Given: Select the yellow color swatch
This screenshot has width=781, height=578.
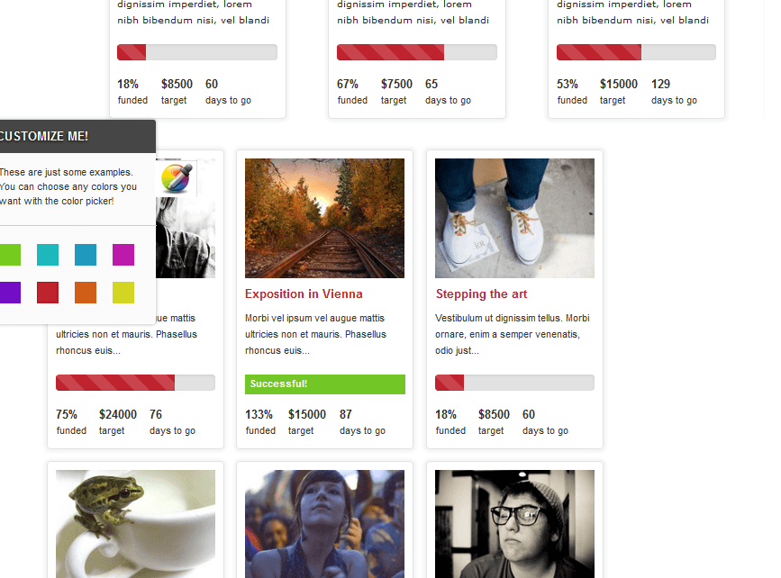Looking at the screenshot, I should pyautogui.click(x=123, y=293).
